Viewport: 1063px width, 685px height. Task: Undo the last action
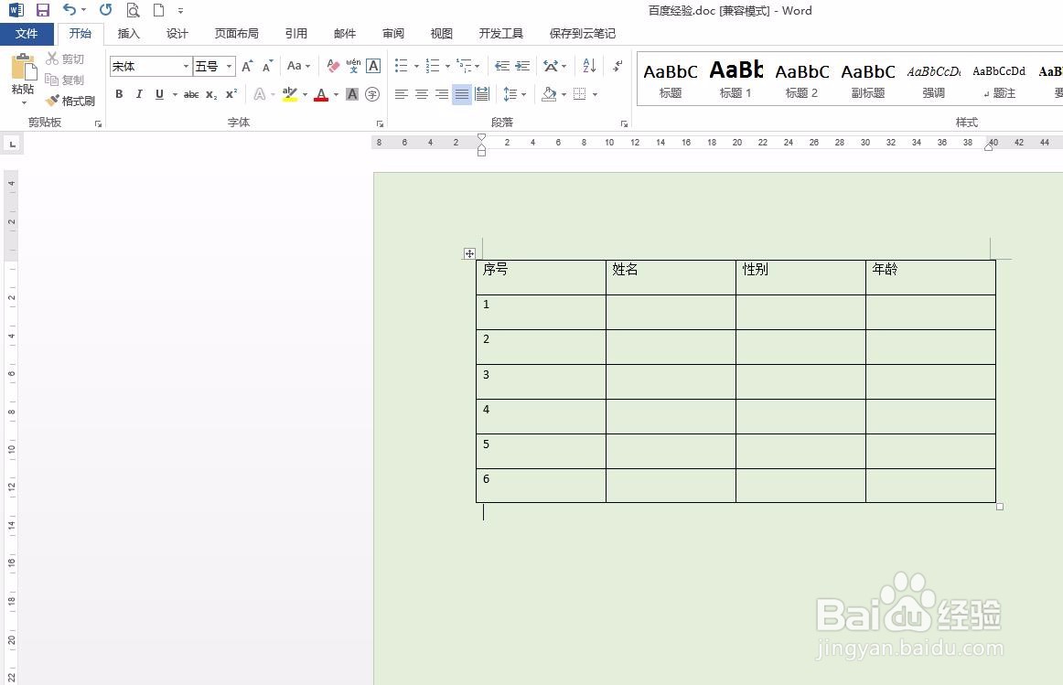70,9
